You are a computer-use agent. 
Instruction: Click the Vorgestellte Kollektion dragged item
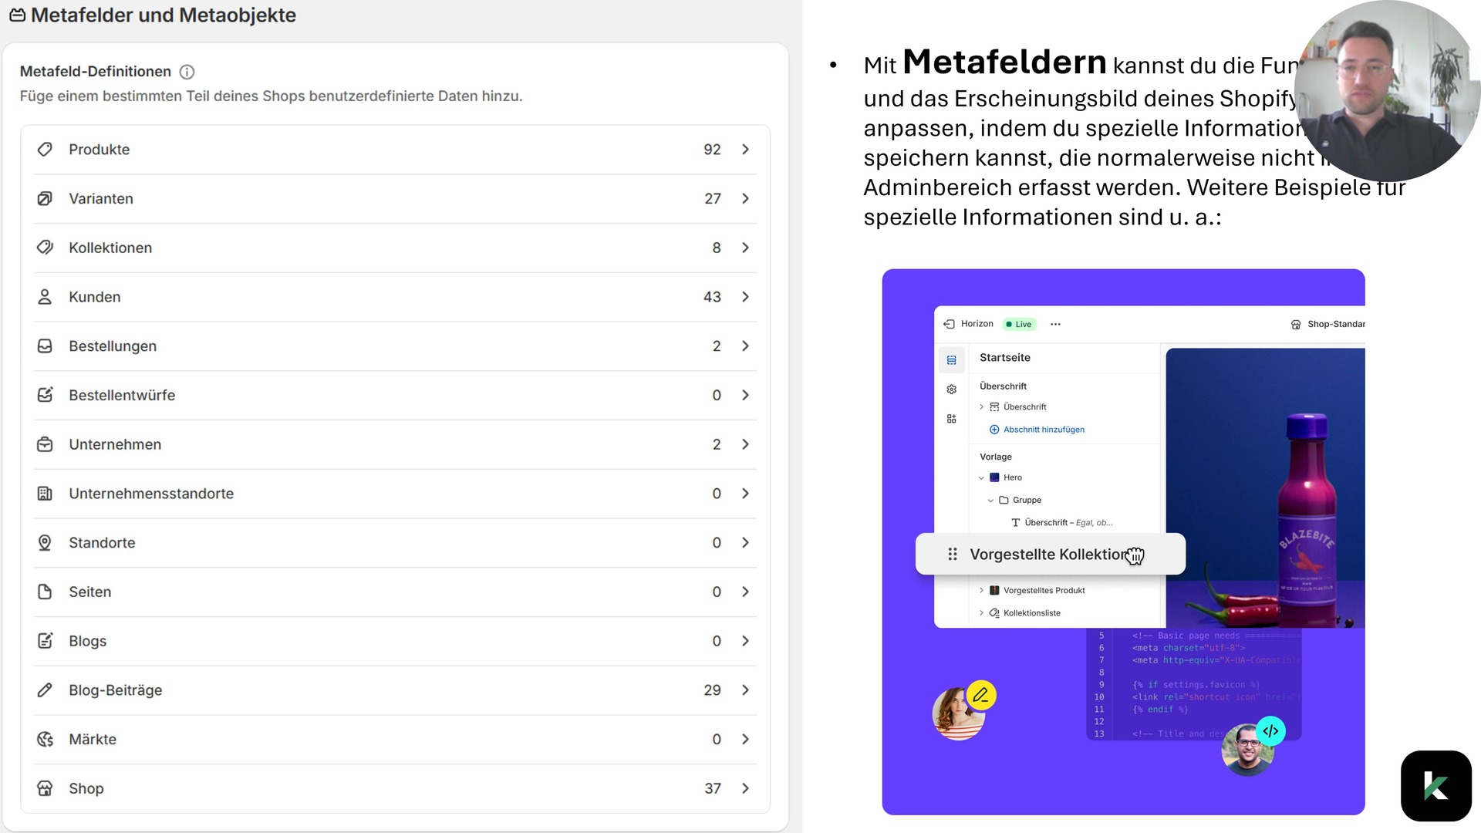(x=1050, y=554)
